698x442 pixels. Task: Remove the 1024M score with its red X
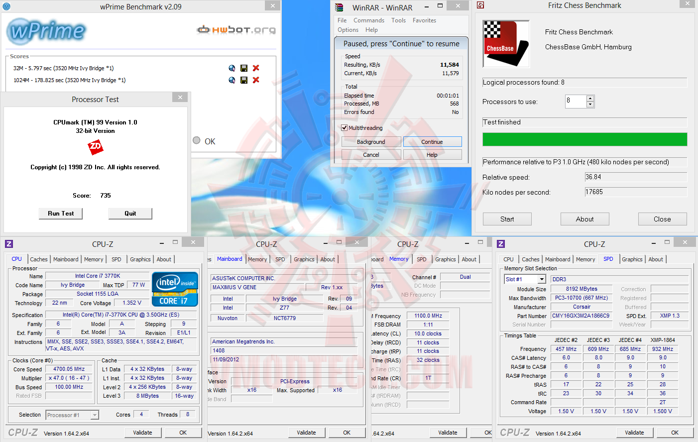256,80
